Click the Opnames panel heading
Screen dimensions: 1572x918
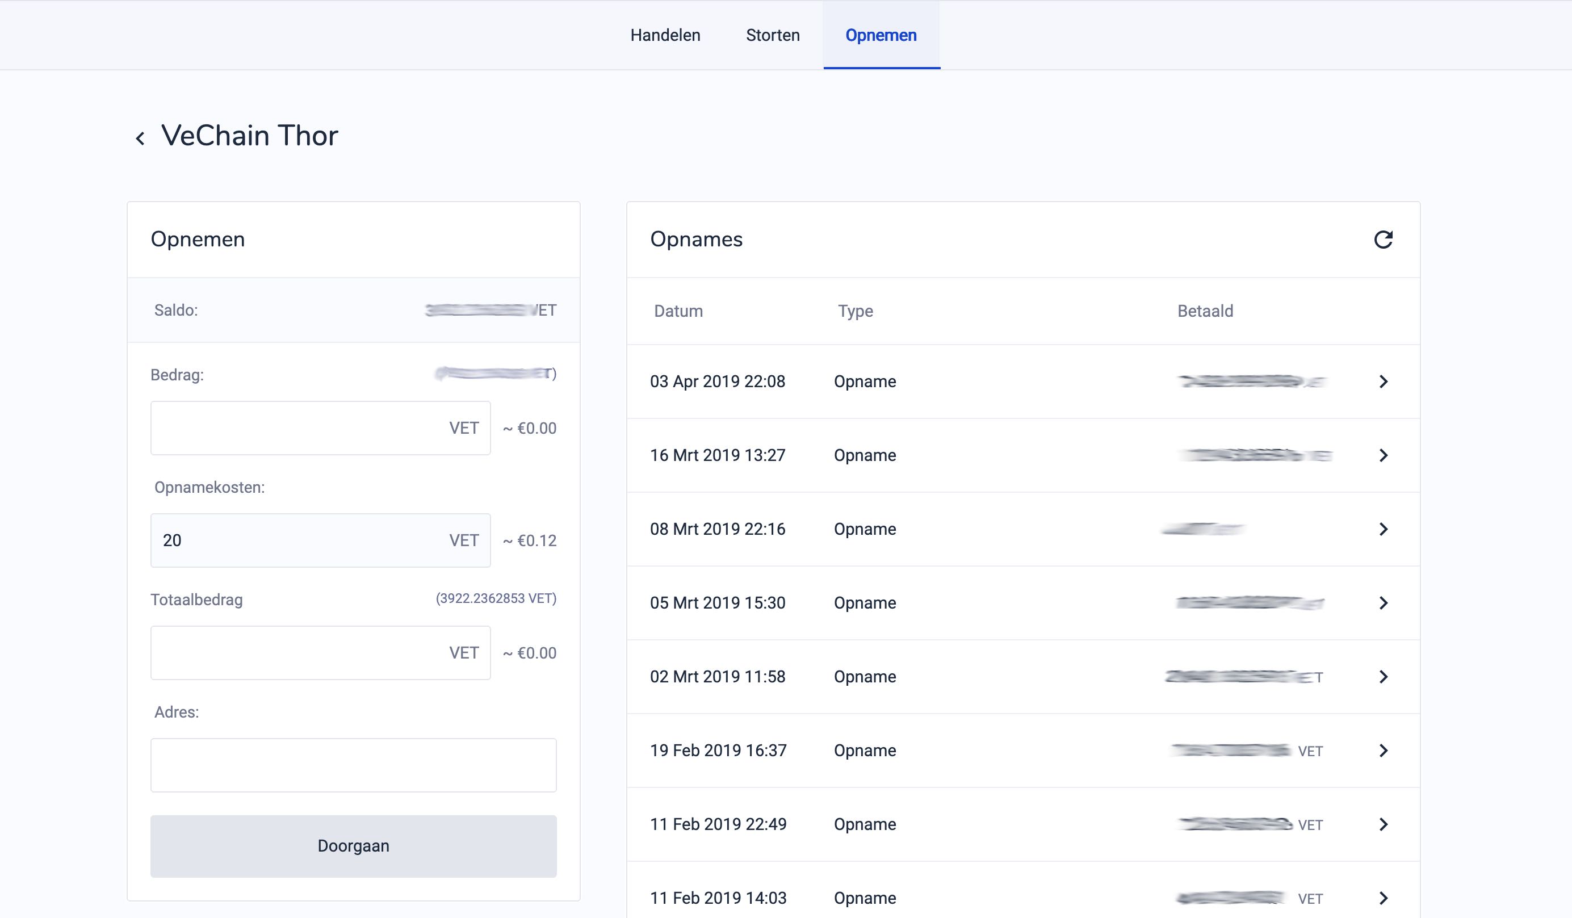pyautogui.click(x=696, y=240)
